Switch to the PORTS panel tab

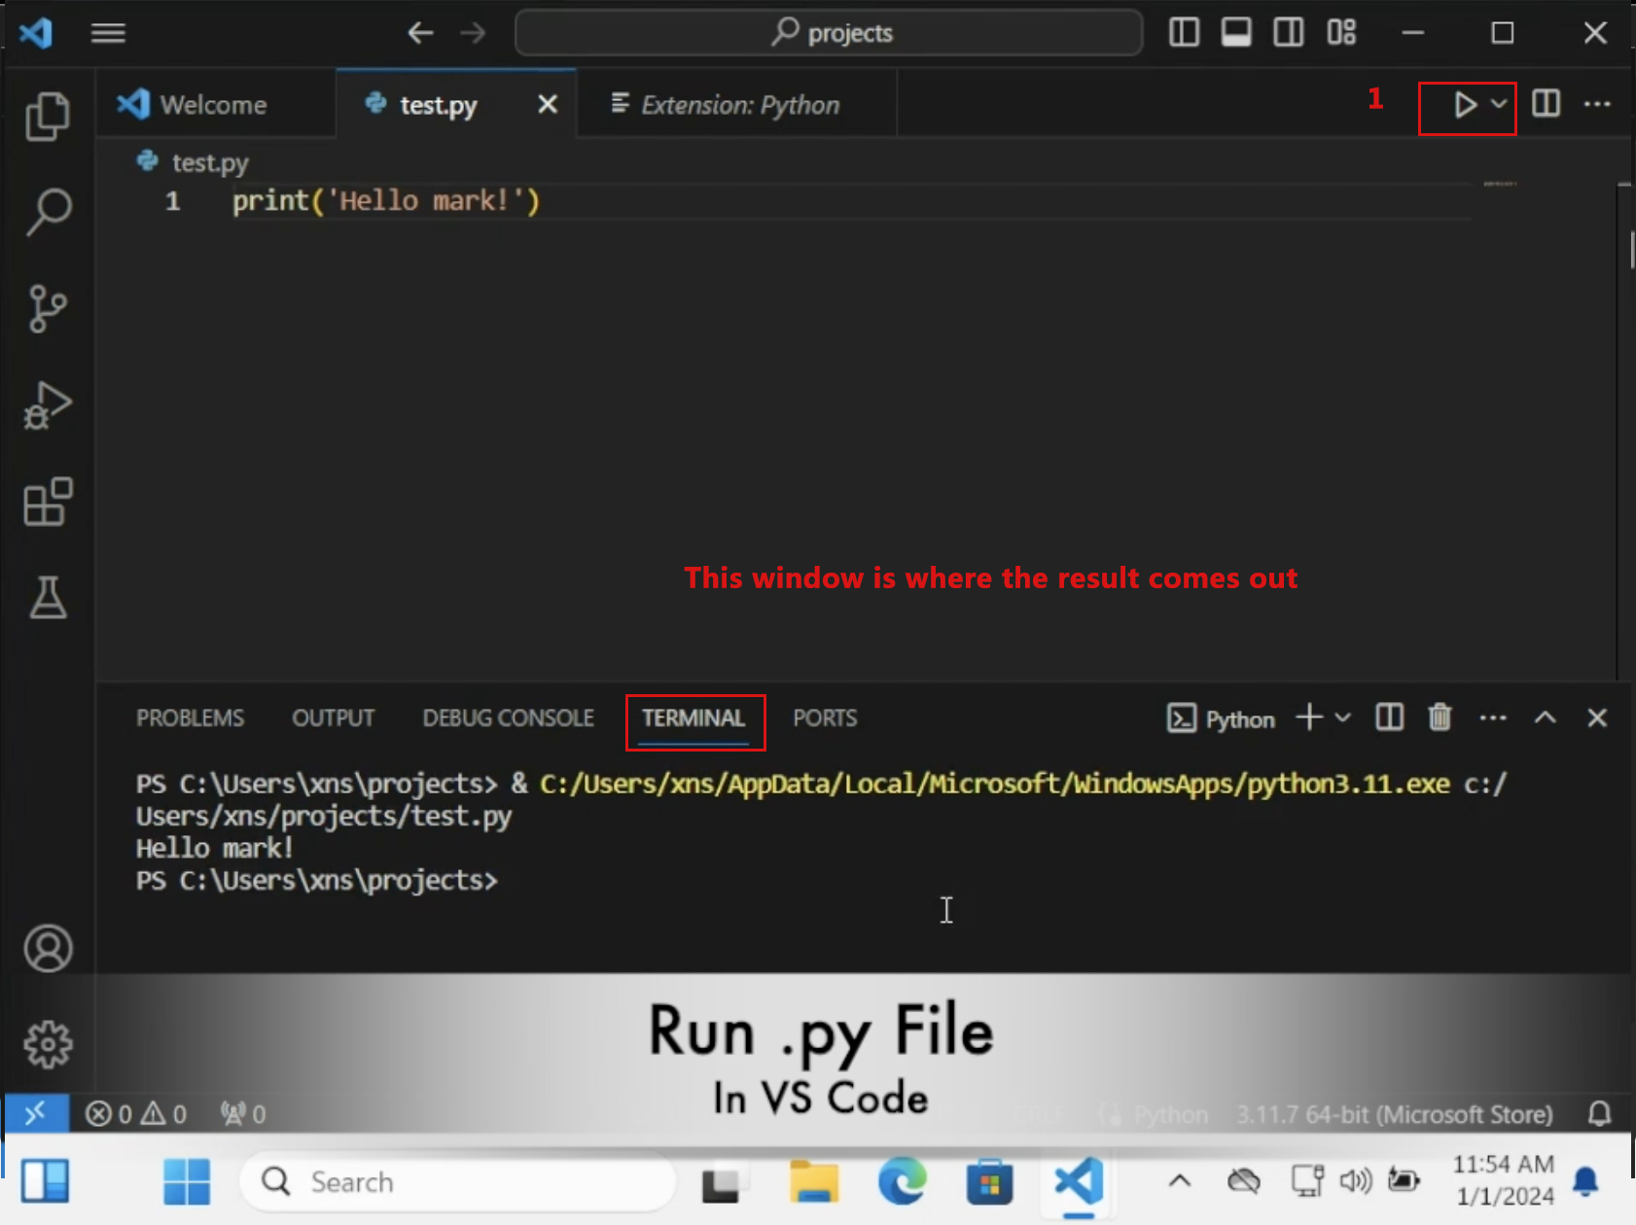pyautogui.click(x=825, y=717)
